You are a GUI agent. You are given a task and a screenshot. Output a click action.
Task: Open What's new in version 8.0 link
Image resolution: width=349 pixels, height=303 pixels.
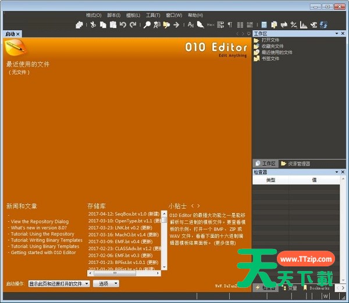coord(39,228)
